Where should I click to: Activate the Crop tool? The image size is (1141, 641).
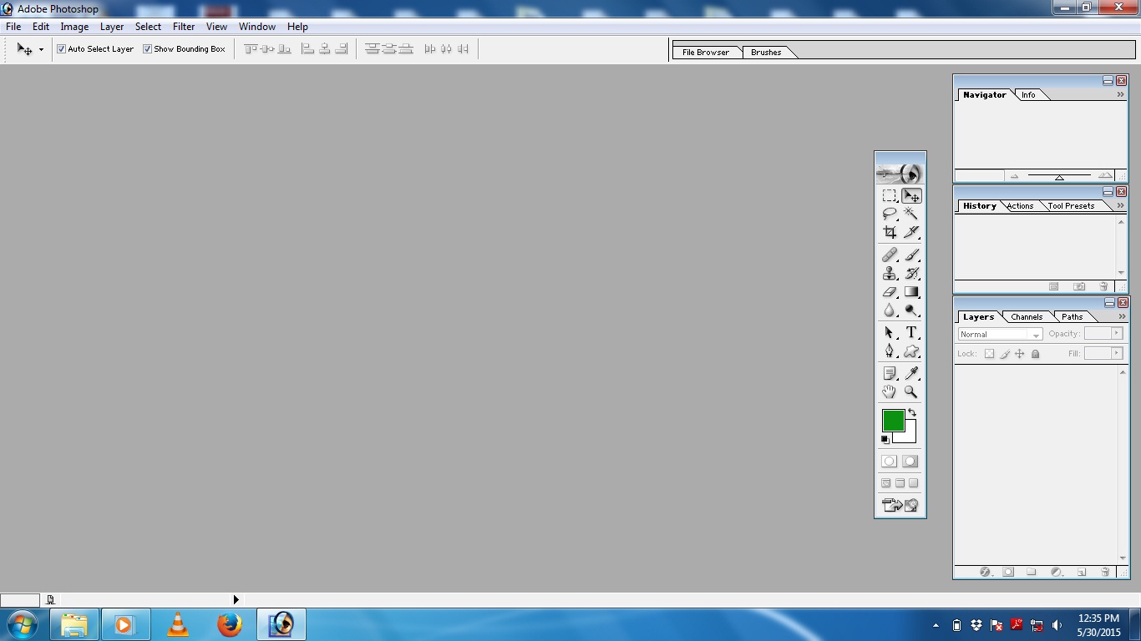[x=890, y=232]
